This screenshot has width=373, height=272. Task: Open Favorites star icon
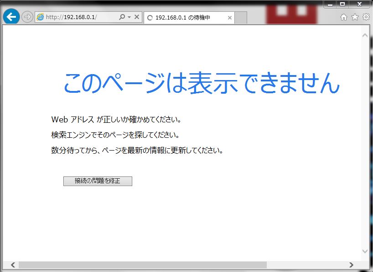[355, 17]
